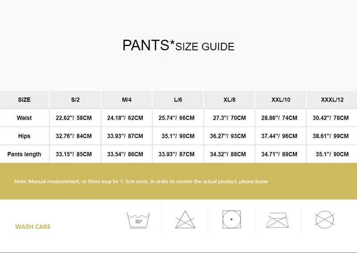Select the XXXL/12 size column header

(x=332, y=100)
